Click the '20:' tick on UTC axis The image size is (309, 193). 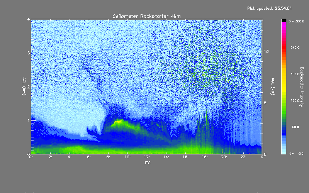(x=224, y=157)
